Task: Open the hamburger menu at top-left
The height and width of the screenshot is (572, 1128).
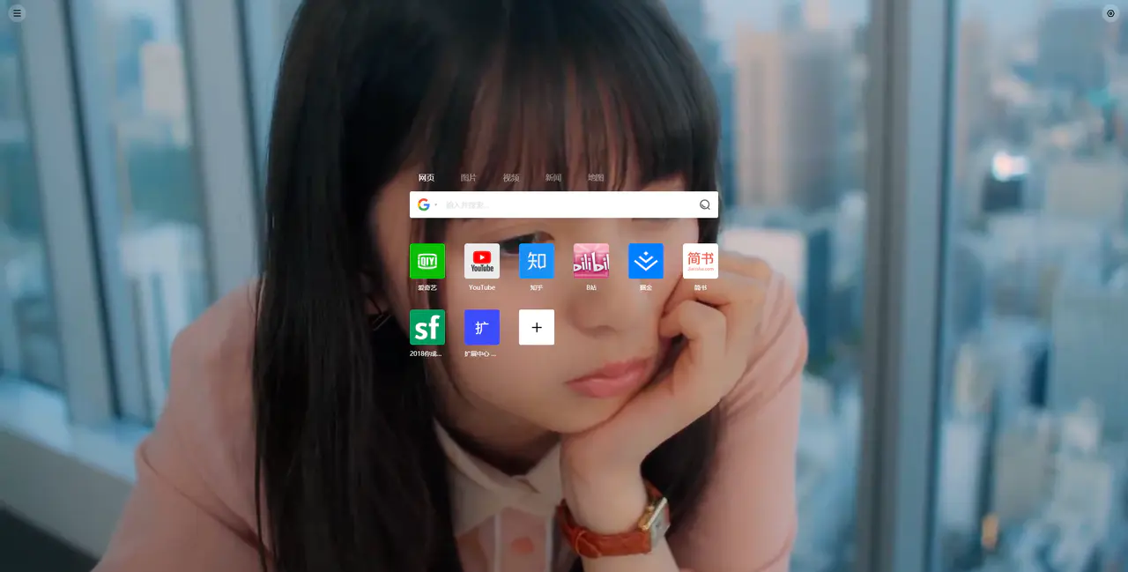Action: pos(17,13)
